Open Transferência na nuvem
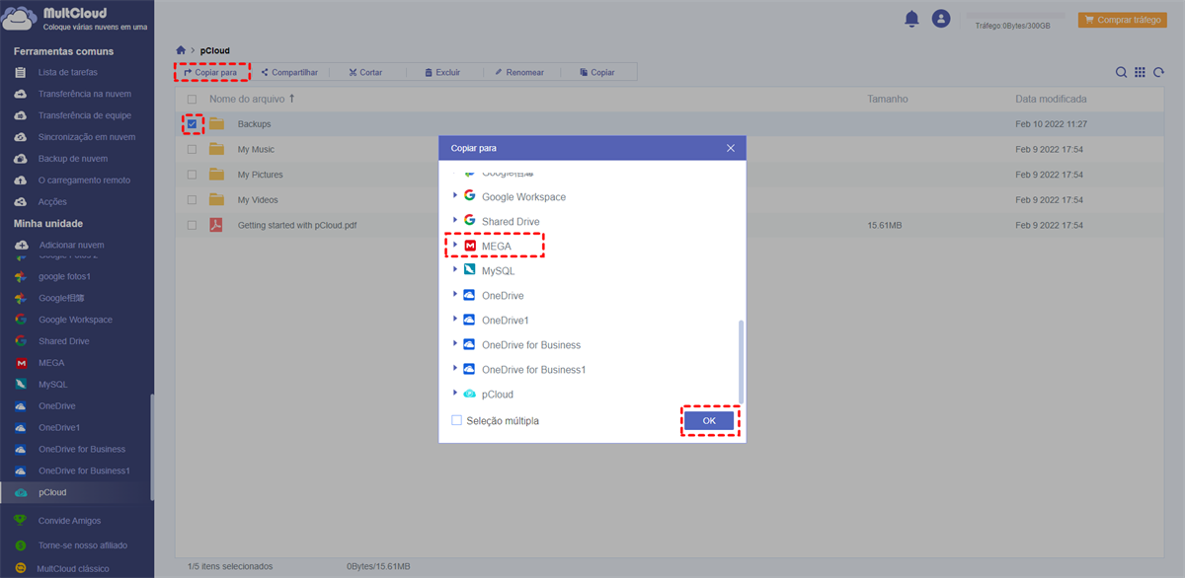The height and width of the screenshot is (578, 1185). tap(84, 94)
